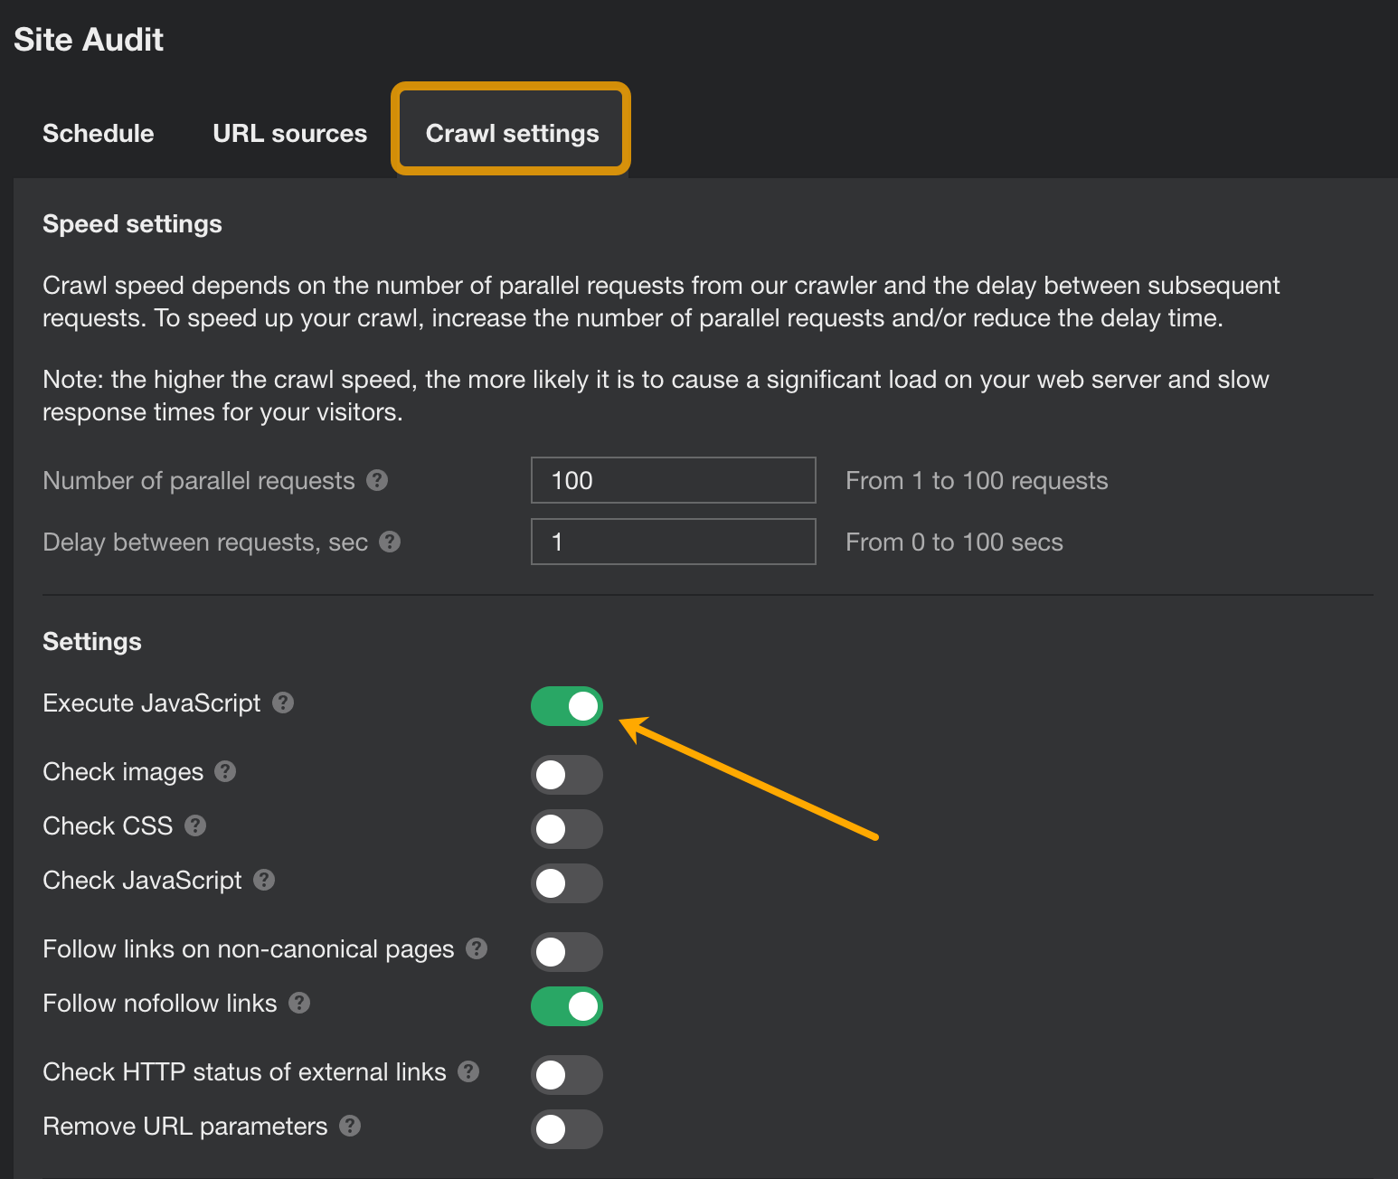Click the Check images help icon
Viewport: 1398px width, 1179px height.
pos(225,772)
